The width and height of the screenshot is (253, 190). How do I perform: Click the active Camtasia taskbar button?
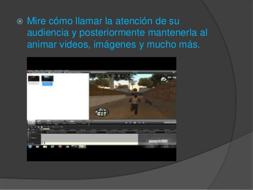pos(82,147)
